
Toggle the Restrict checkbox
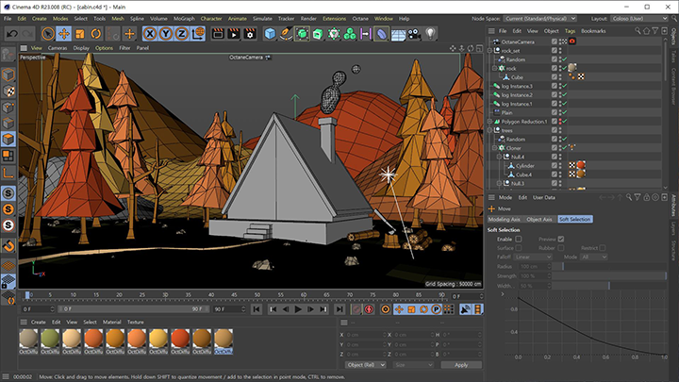coord(603,248)
